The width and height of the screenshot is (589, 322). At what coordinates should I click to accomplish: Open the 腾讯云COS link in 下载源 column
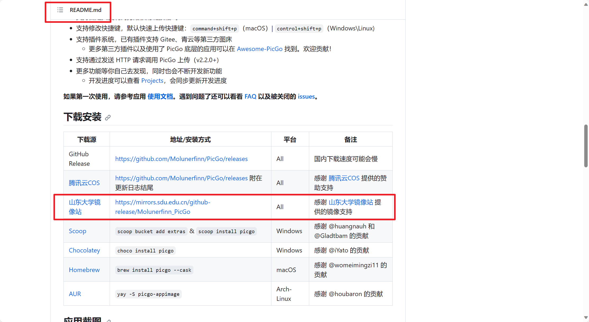click(84, 183)
